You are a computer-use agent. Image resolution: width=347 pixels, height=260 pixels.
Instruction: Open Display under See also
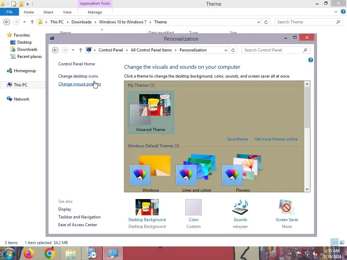click(x=65, y=209)
